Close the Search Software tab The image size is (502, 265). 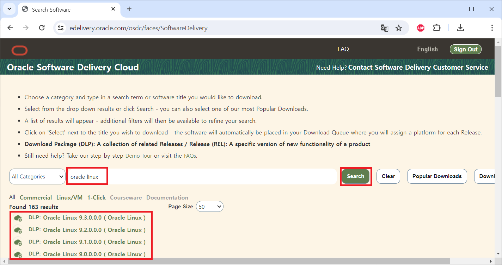(x=114, y=9)
